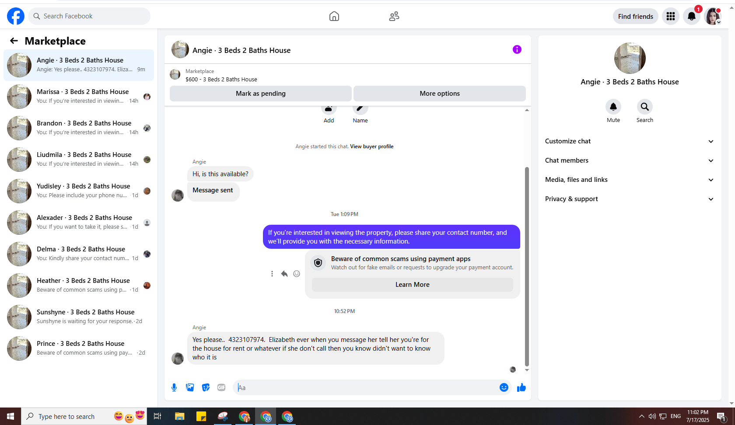Image resolution: width=735 pixels, height=425 pixels.
Task: Click the Mute bell icon
Action: coord(613,106)
